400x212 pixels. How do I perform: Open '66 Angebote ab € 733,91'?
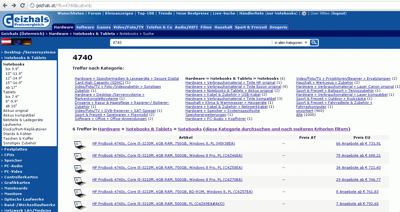coord(358,143)
